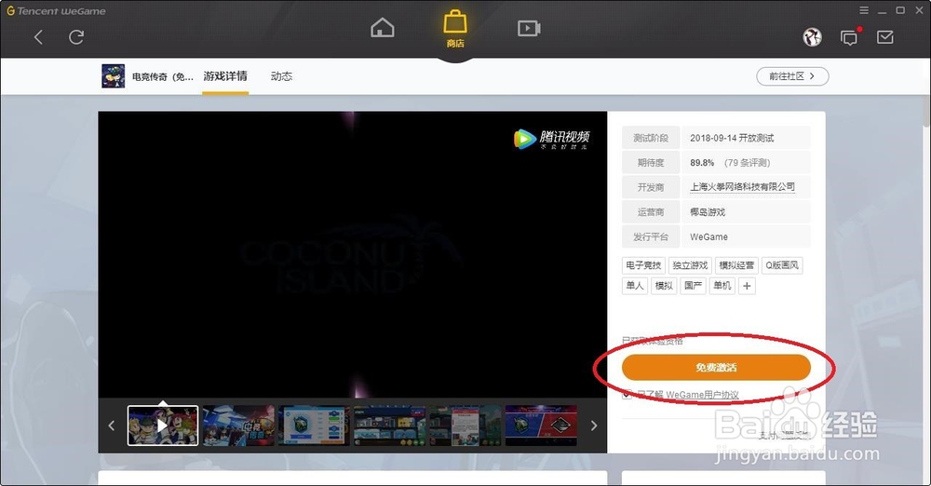Click the 测试阶段 label

pyautogui.click(x=651, y=138)
